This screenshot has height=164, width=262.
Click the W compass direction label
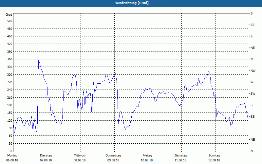click(252, 82)
